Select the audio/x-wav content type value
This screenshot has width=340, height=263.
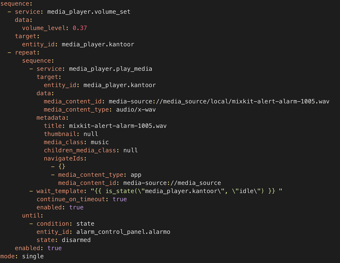[136, 109]
